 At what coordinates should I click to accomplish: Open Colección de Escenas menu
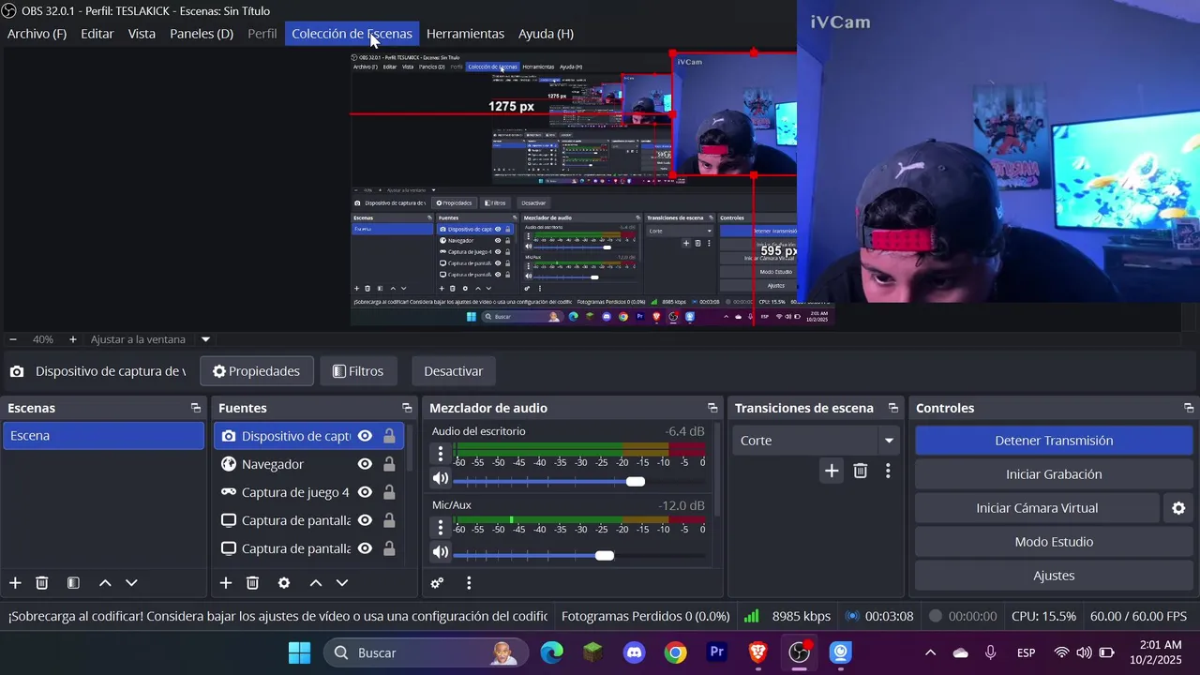[x=352, y=34]
